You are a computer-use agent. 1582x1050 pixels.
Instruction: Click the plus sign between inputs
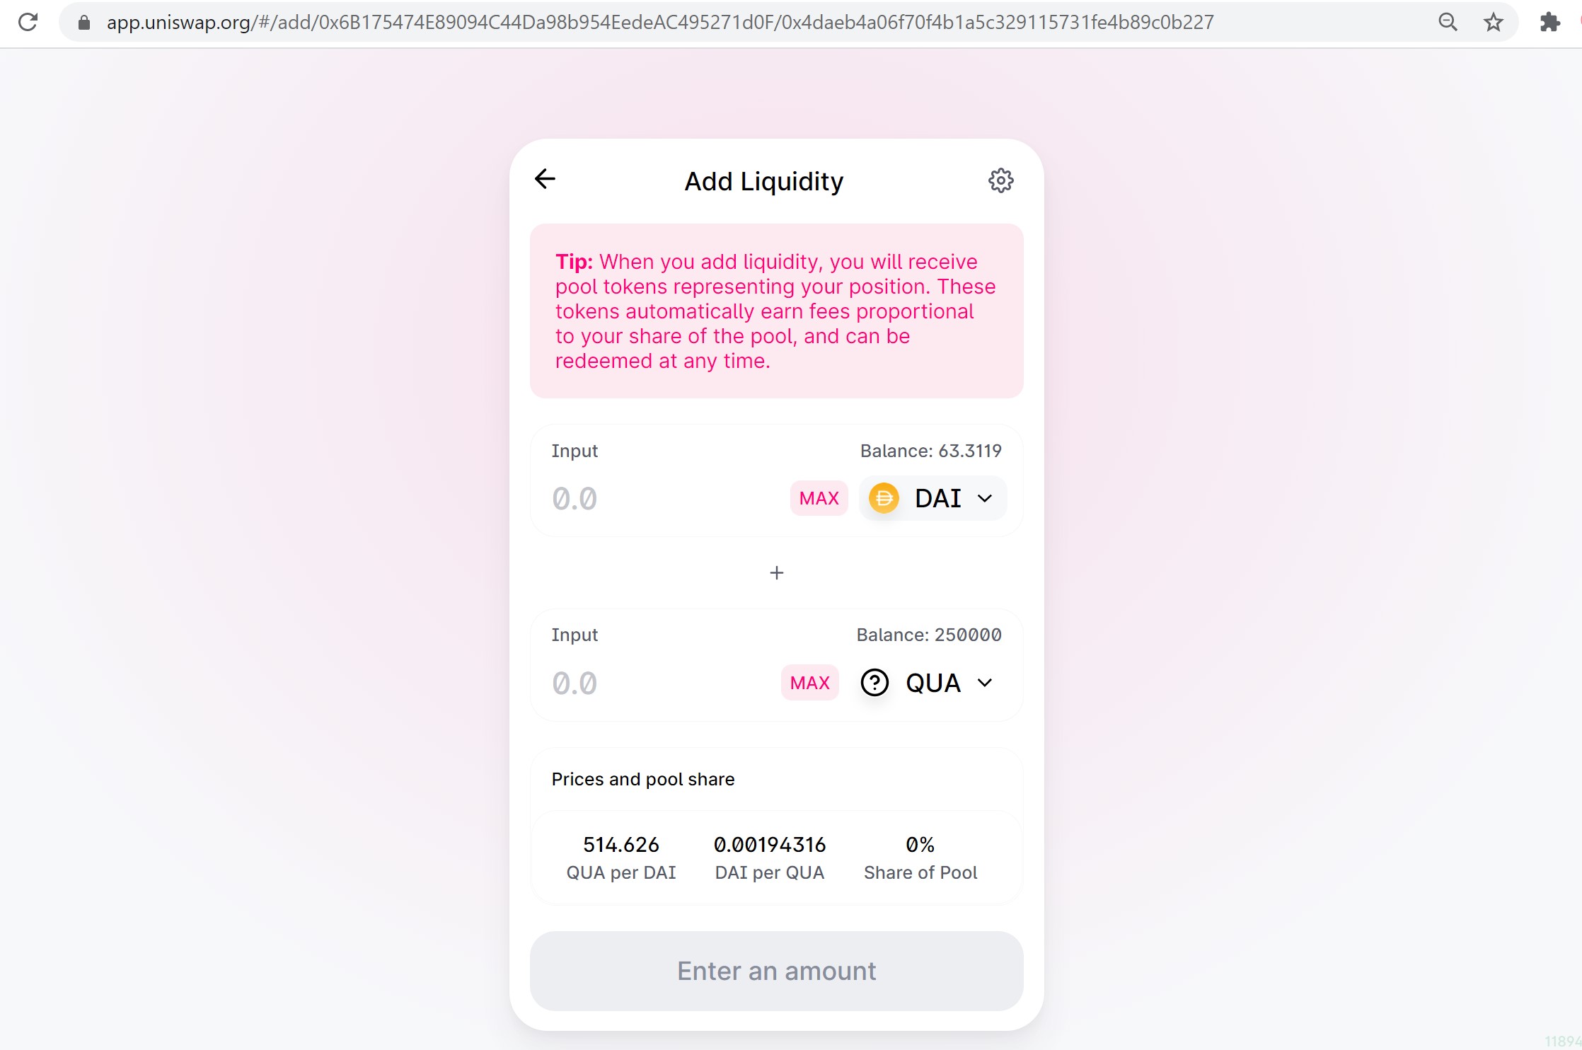coord(776,573)
